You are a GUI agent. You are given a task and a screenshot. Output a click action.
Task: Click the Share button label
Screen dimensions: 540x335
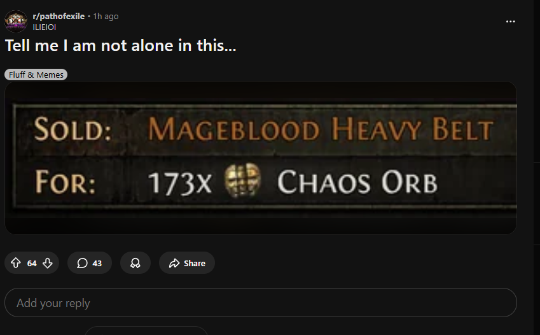coord(195,263)
